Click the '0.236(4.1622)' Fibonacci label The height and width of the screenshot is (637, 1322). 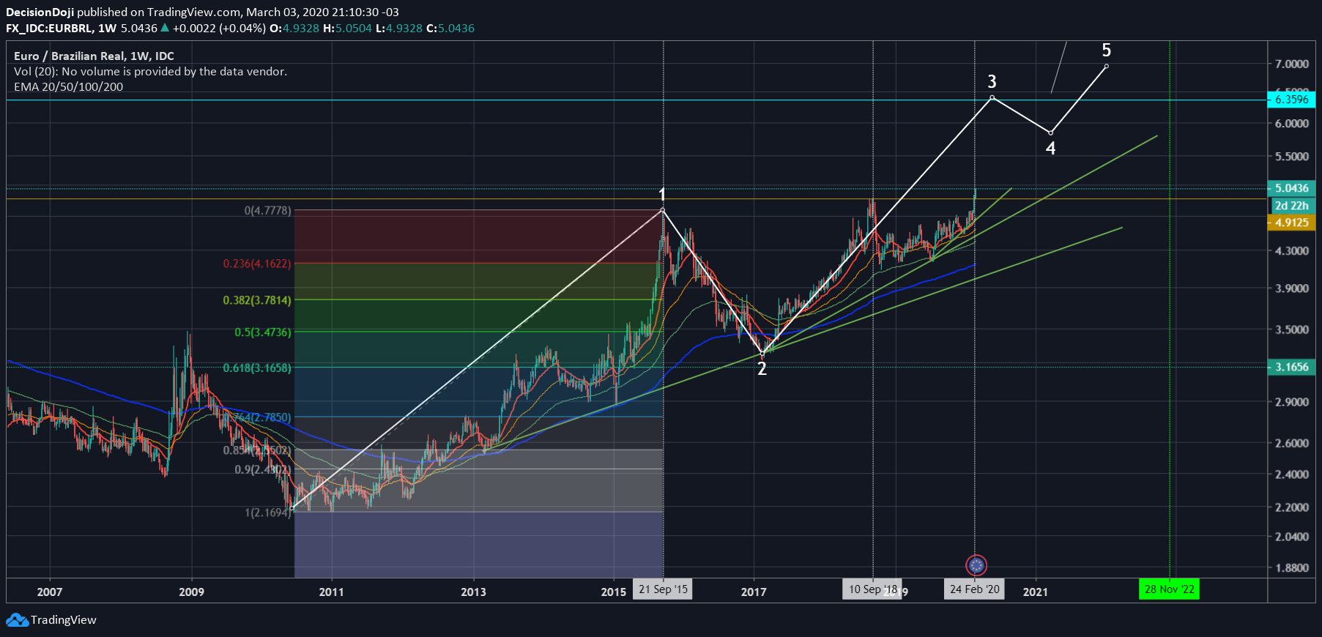257,264
